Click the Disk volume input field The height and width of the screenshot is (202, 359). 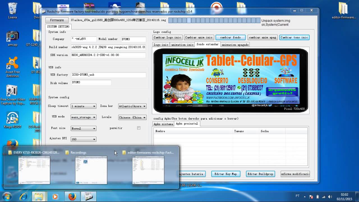[91, 82]
